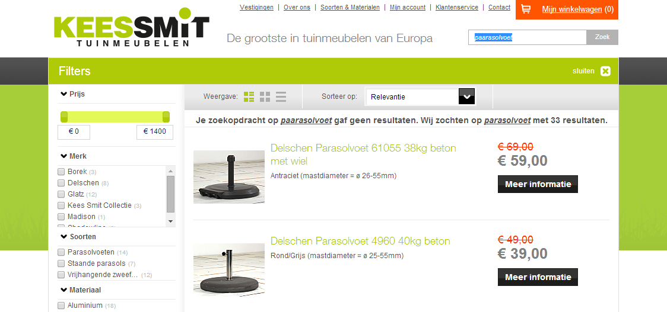Open the Relevantie sort dropdown
The height and width of the screenshot is (312, 667).
point(420,97)
